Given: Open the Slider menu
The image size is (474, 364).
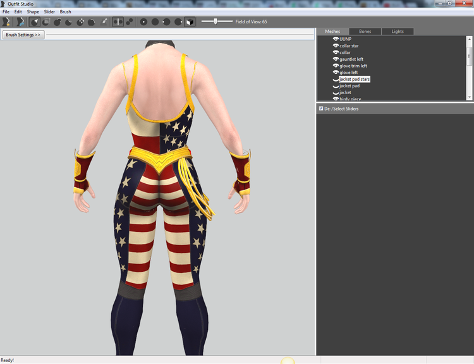Looking at the screenshot, I should coord(49,12).
